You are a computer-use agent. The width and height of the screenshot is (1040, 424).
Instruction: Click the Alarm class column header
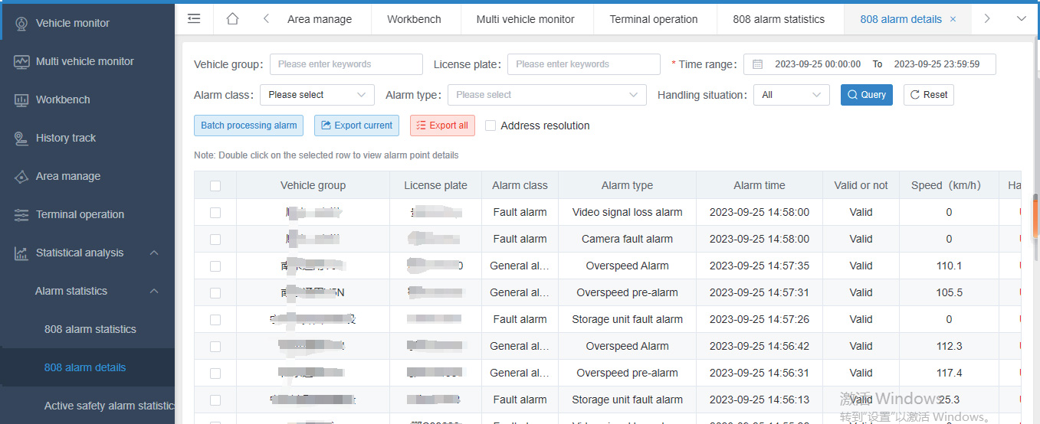(x=520, y=185)
